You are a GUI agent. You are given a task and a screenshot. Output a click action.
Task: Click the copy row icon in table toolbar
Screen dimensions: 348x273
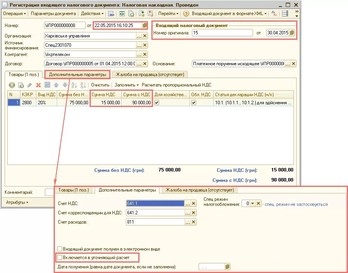(21, 85)
